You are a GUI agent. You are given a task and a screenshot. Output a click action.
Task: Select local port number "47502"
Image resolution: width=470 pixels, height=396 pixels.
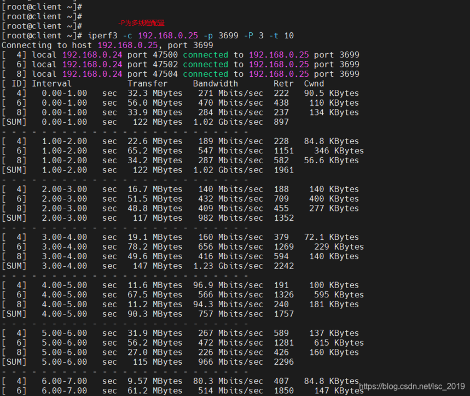pos(165,65)
